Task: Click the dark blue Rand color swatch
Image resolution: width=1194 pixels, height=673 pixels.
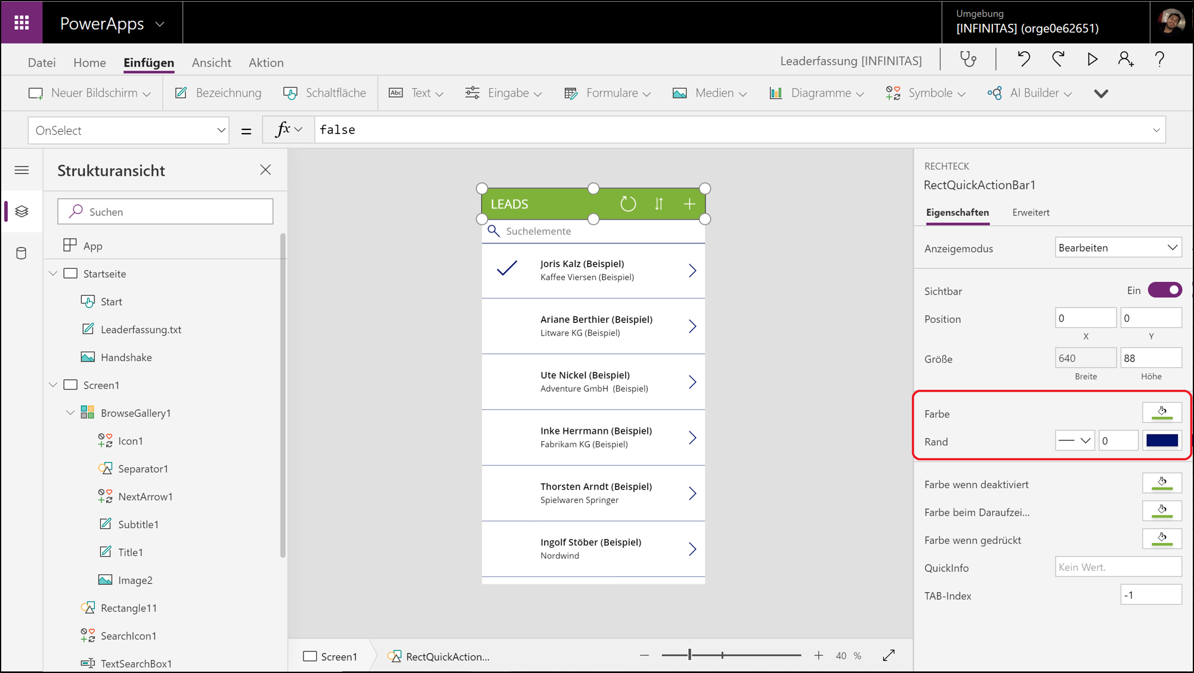Action: [1162, 440]
